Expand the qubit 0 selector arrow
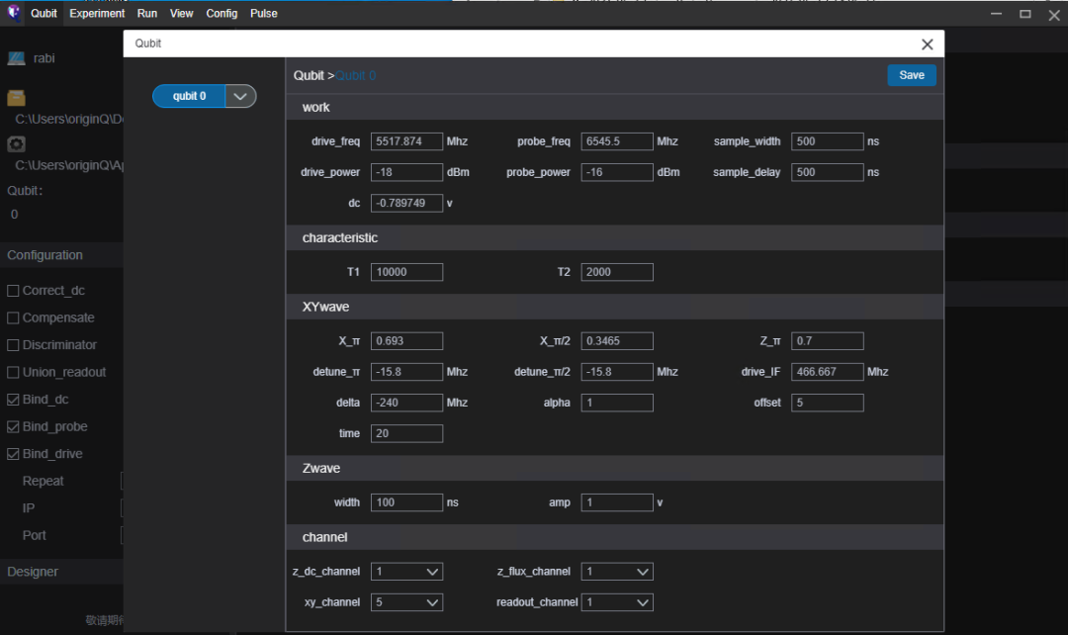The image size is (1068, 635). point(240,96)
